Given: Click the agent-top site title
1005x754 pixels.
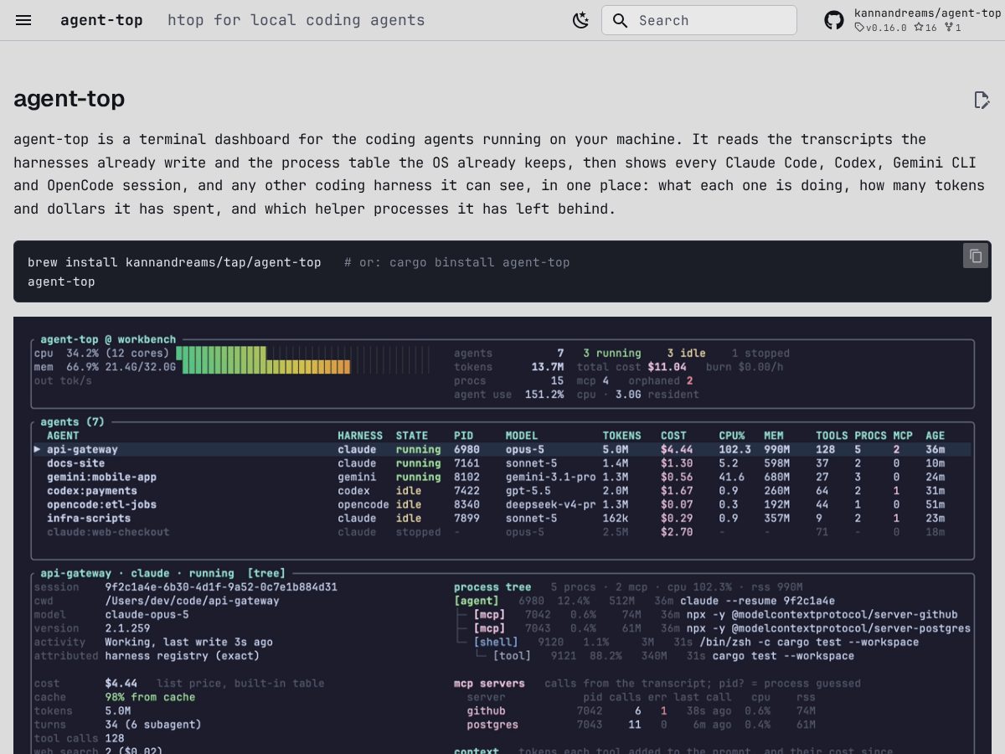Looking at the screenshot, I should 101,20.
